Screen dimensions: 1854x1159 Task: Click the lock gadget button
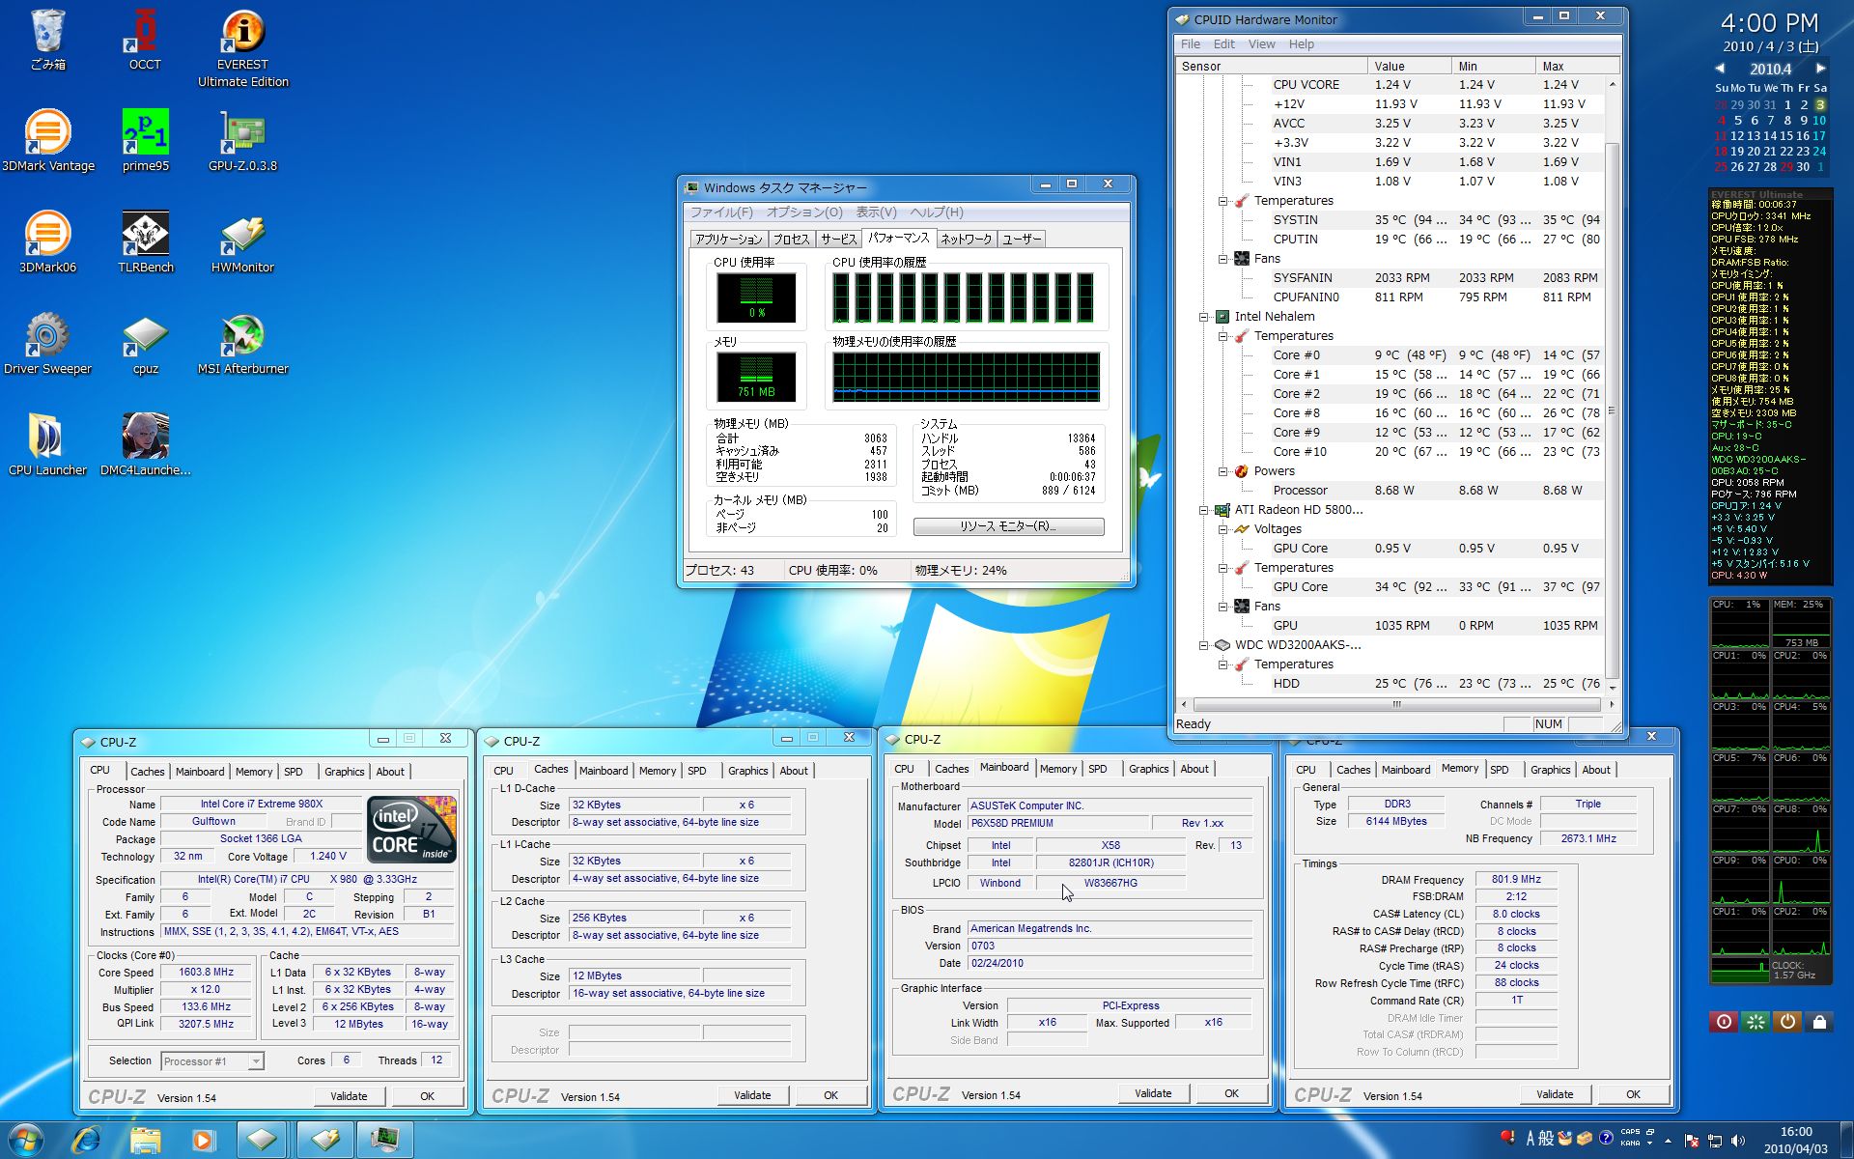pos(1819,1022)
